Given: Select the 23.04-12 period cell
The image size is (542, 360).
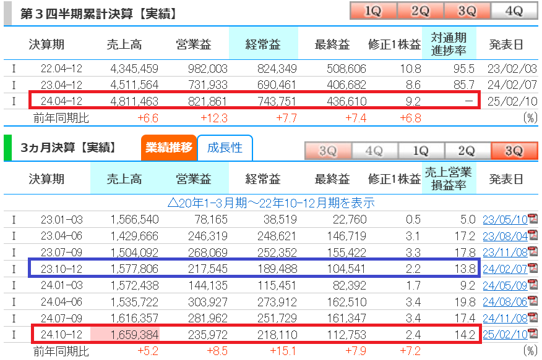Looking at the screenshot, I should coord(61,85).
